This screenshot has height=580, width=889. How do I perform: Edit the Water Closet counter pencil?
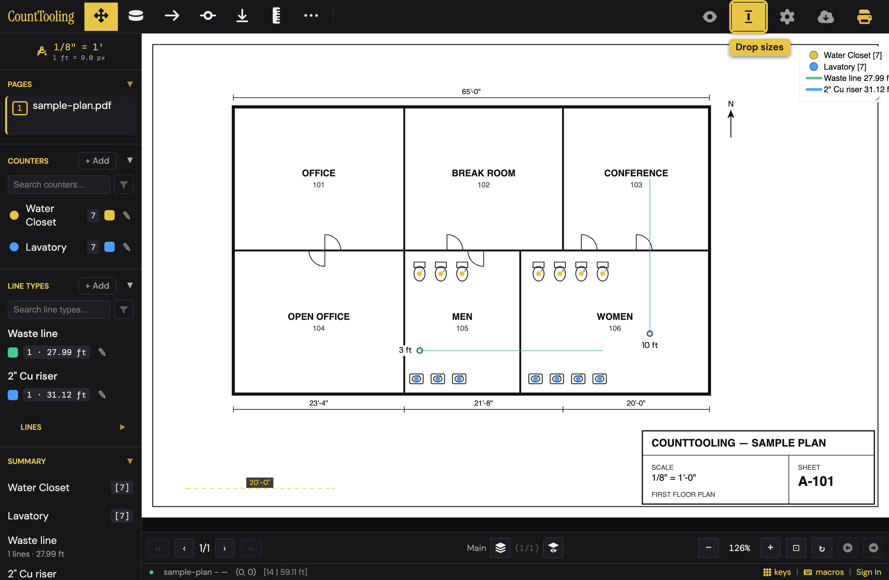127,215
